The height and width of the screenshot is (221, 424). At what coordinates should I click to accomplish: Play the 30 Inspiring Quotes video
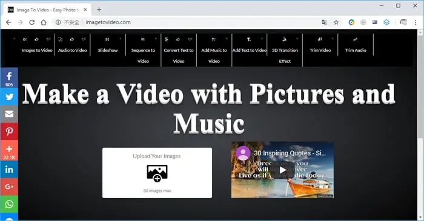coord(282,170)
